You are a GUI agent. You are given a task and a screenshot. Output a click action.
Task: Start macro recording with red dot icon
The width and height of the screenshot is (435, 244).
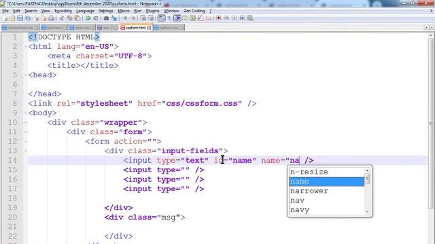[219, 18]
